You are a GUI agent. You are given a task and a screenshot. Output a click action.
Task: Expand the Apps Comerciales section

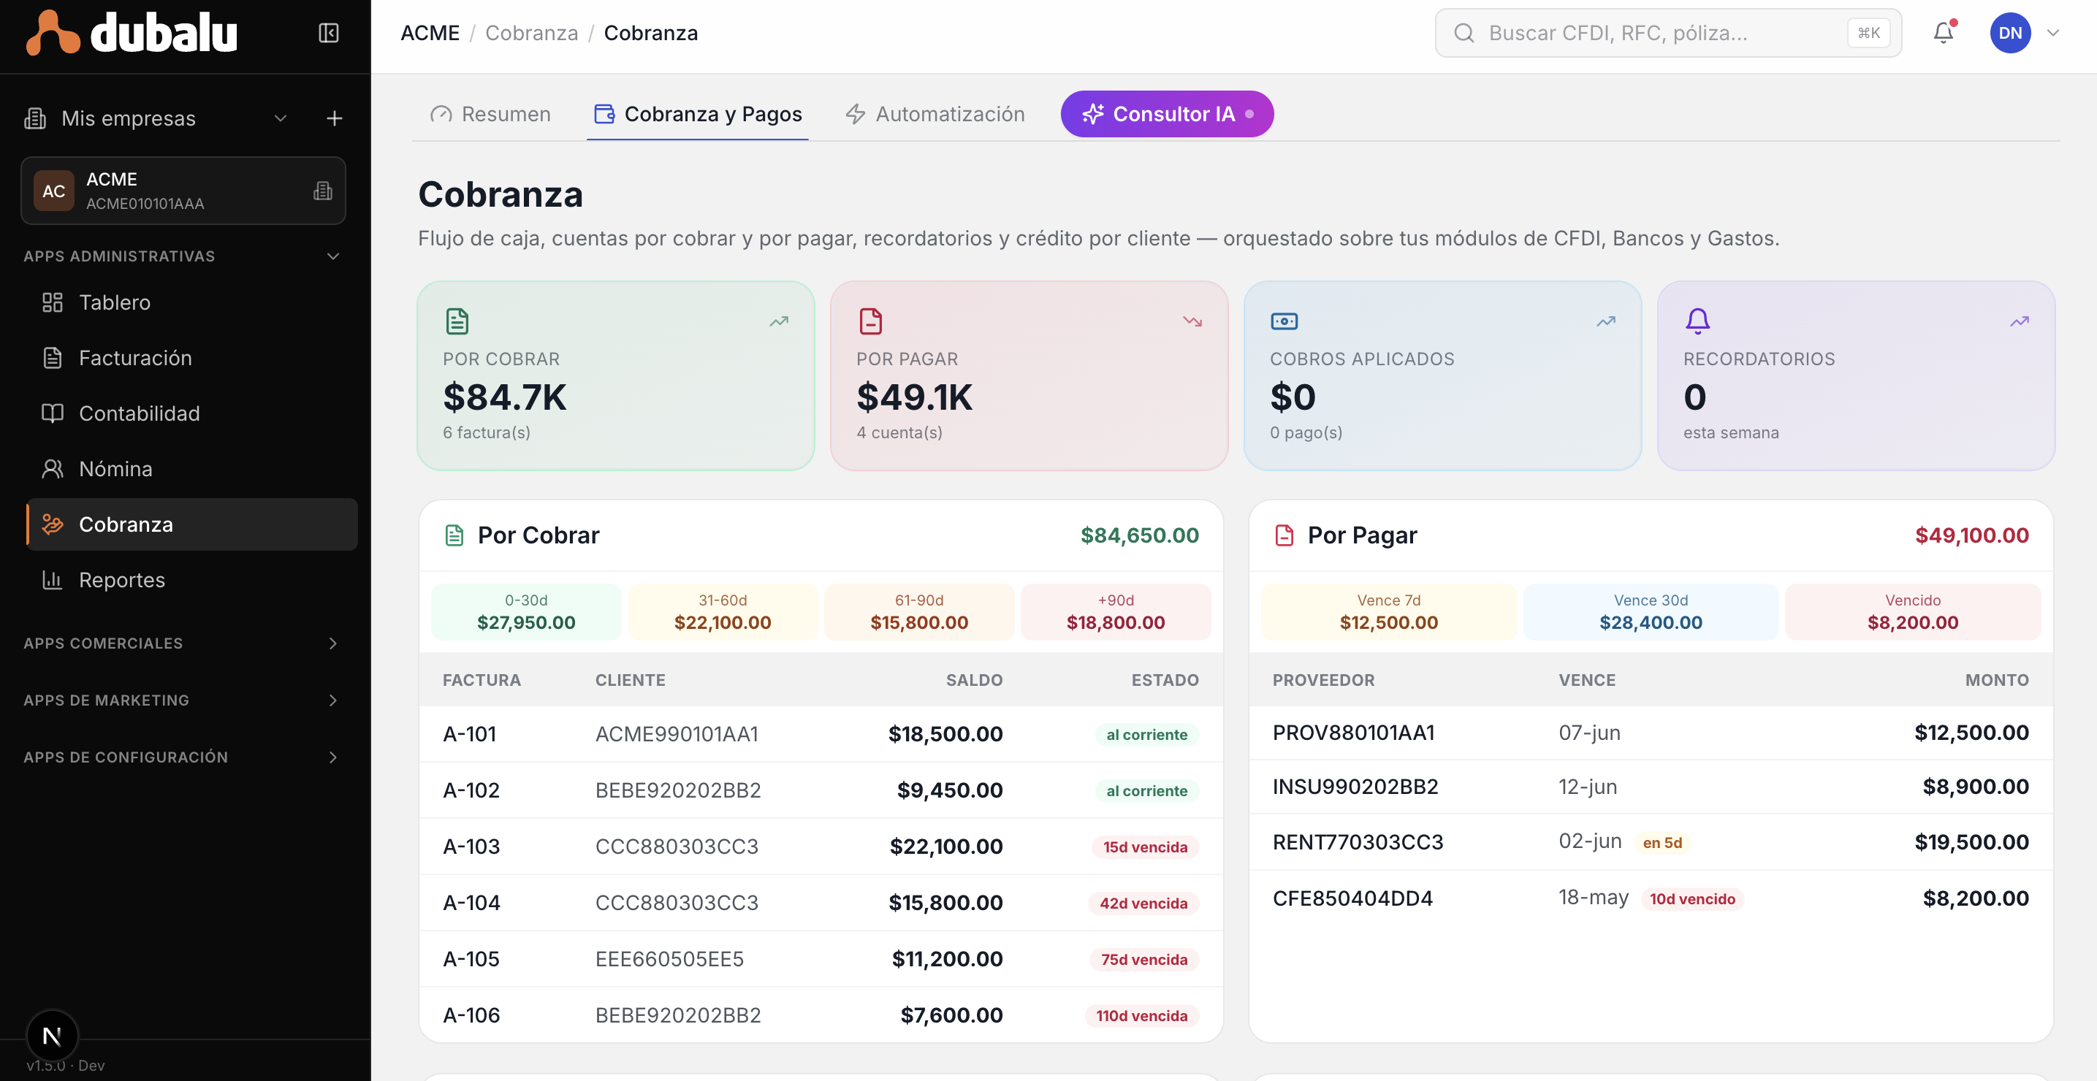coord(333,643)
